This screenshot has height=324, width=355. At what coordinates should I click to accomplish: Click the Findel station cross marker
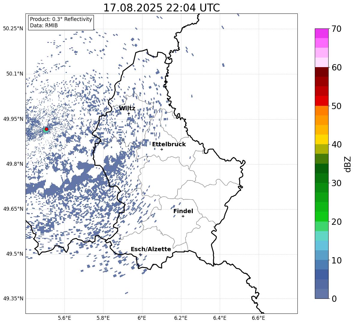pyautogui.click(x=183, y=216)
